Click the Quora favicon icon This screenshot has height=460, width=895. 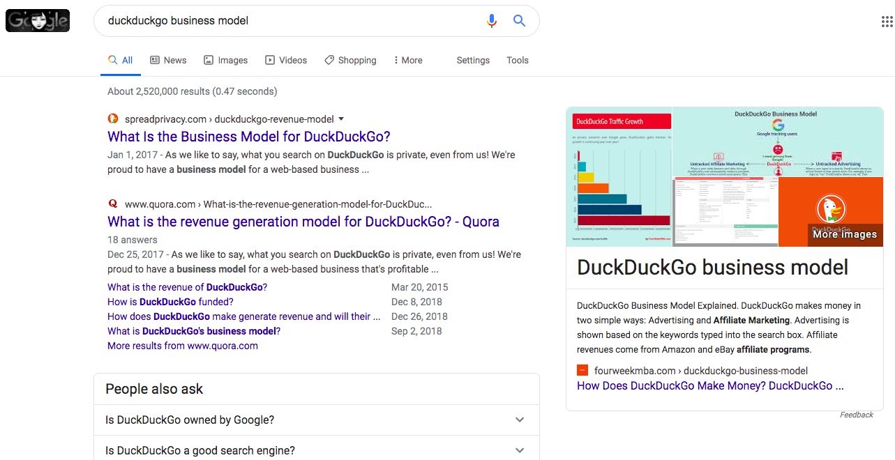(113, 204)
